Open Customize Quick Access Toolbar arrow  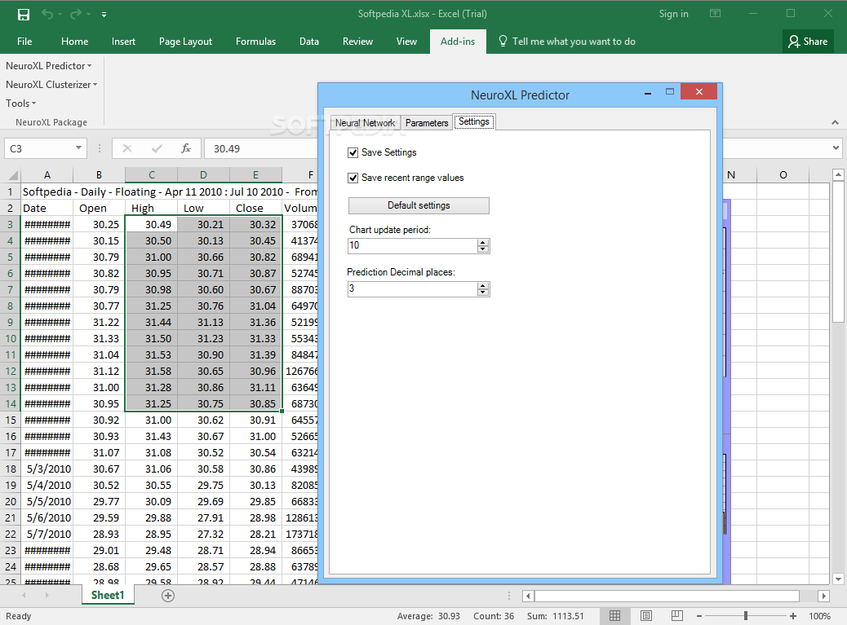[104, 15]
